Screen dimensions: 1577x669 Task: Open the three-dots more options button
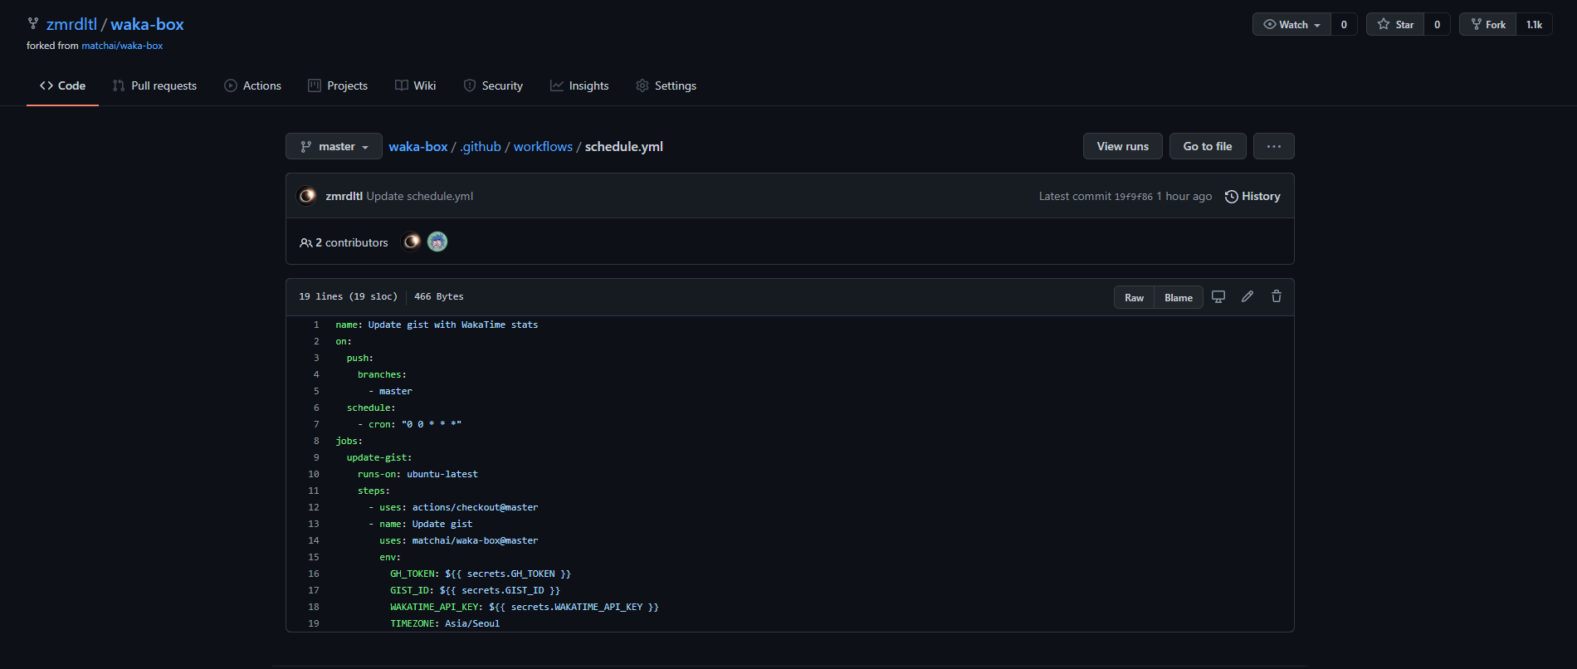tap(1274, 146)
